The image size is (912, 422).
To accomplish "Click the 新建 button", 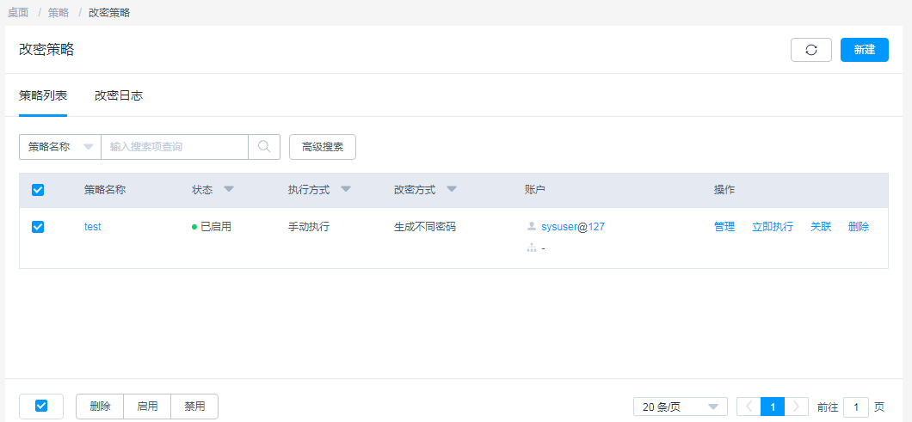I will tap(864, 50).
